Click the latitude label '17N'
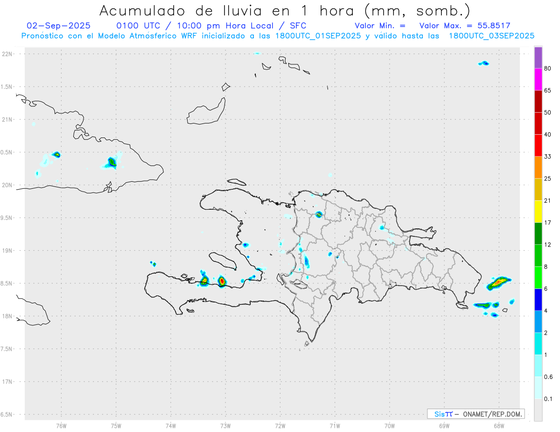The width and height of the screenshot is (560, 432). 7,382
